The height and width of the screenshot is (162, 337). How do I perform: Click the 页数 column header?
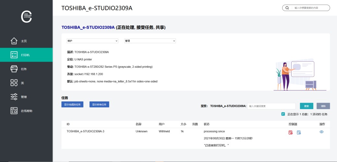point(195,124)
